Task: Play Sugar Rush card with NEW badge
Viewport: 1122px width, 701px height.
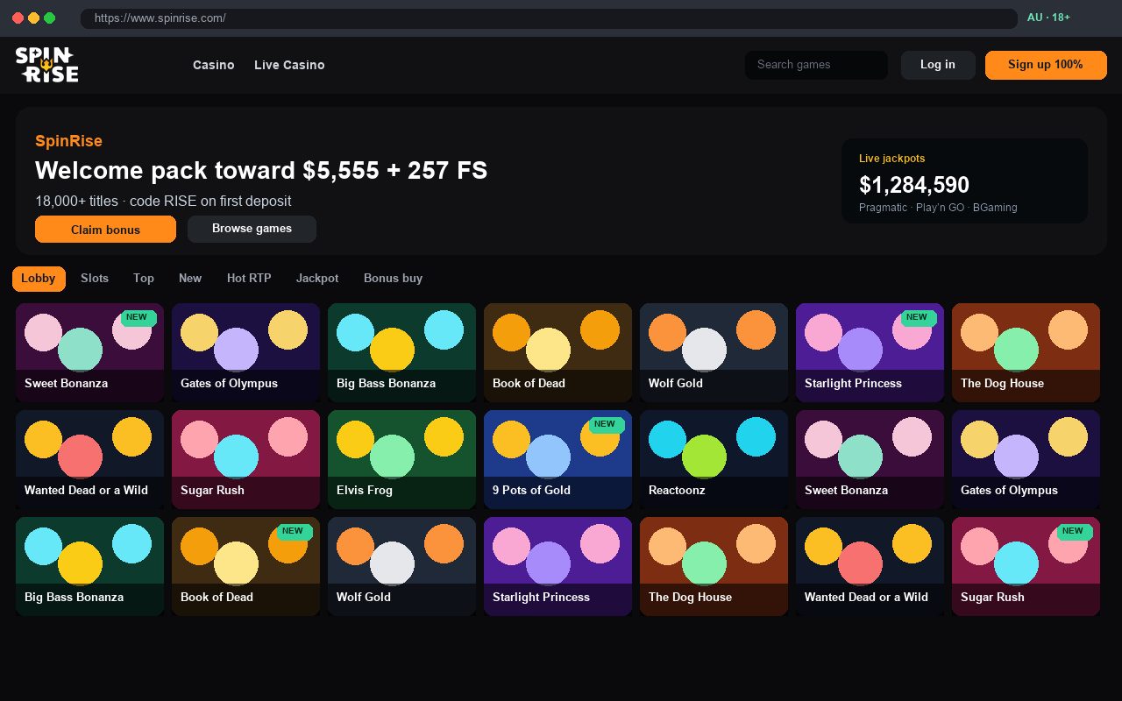Action: (x=1026, y=566)
